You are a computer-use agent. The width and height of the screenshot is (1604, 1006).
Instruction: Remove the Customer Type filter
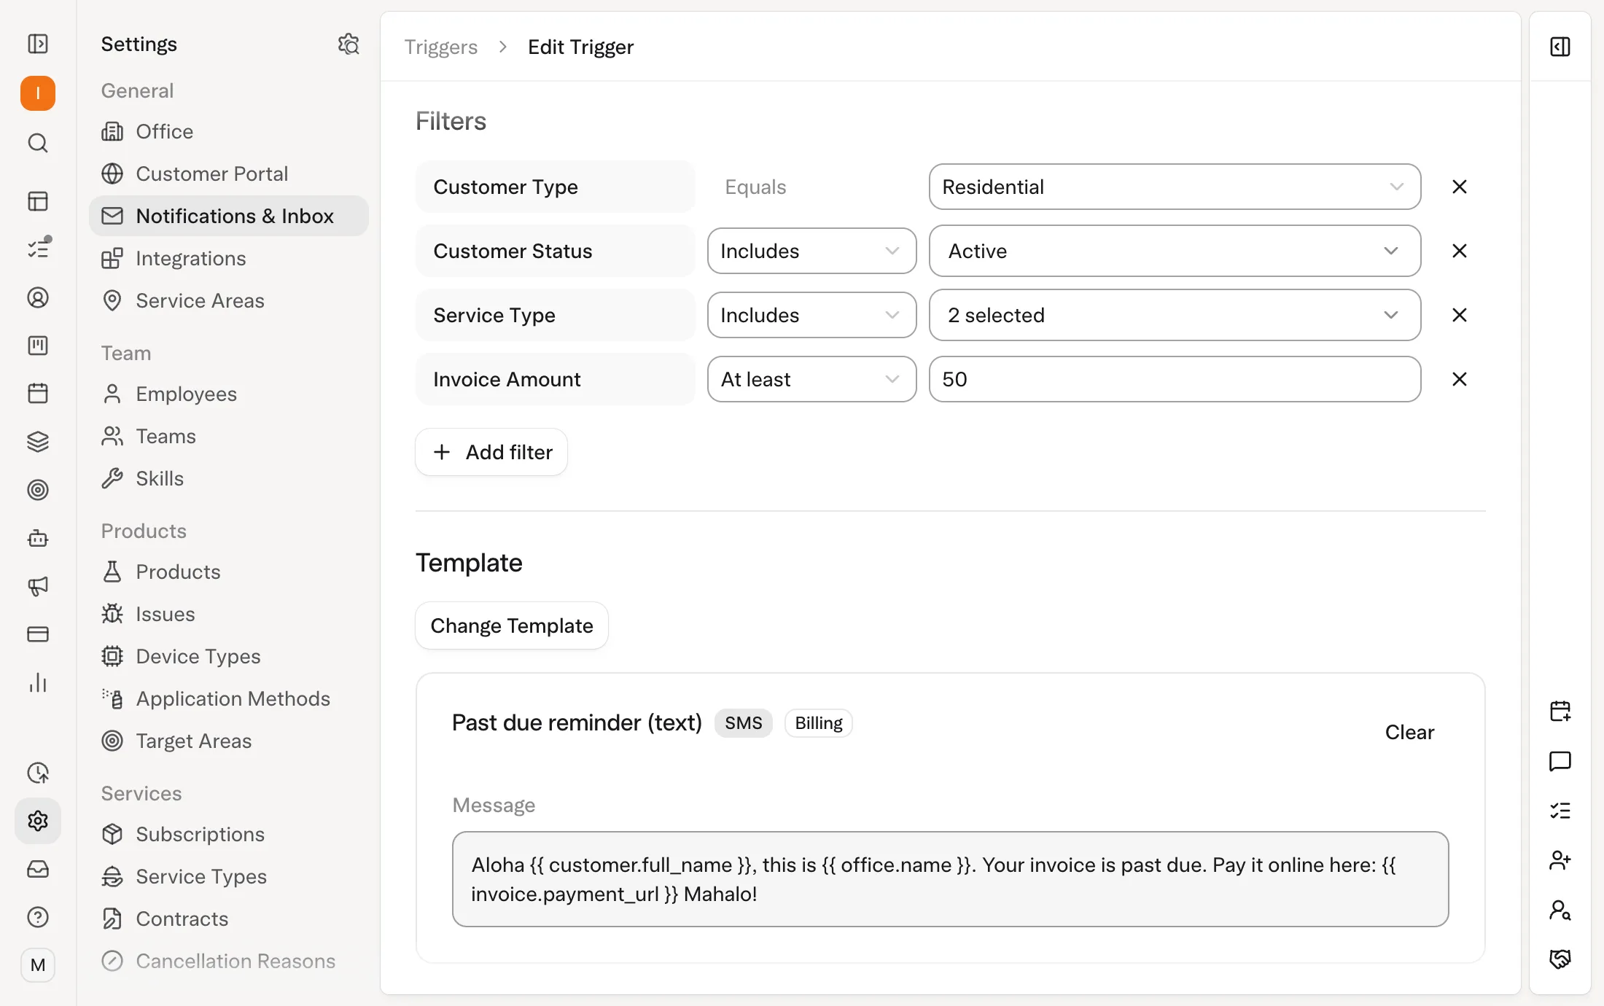point(1460,187)
